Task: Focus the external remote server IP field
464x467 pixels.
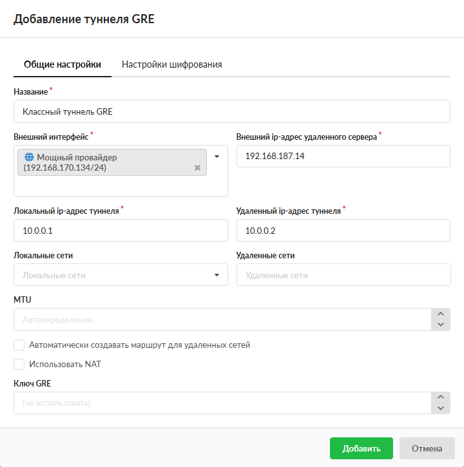Action: click(x=343, y=156)
